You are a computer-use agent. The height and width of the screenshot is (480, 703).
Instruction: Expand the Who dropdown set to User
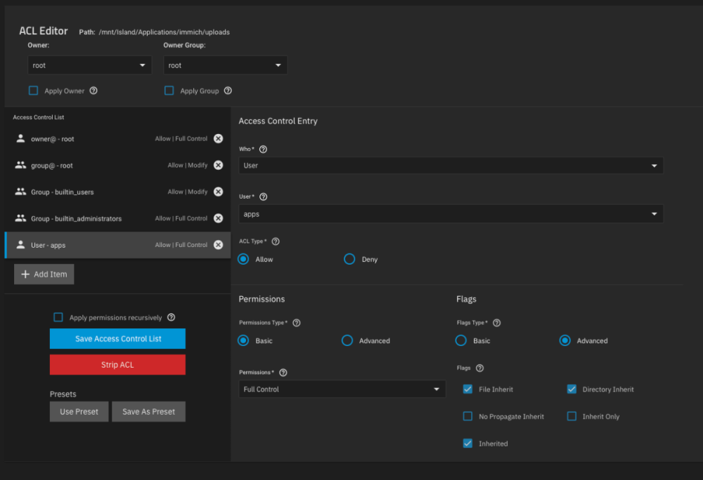pos(450,166)
